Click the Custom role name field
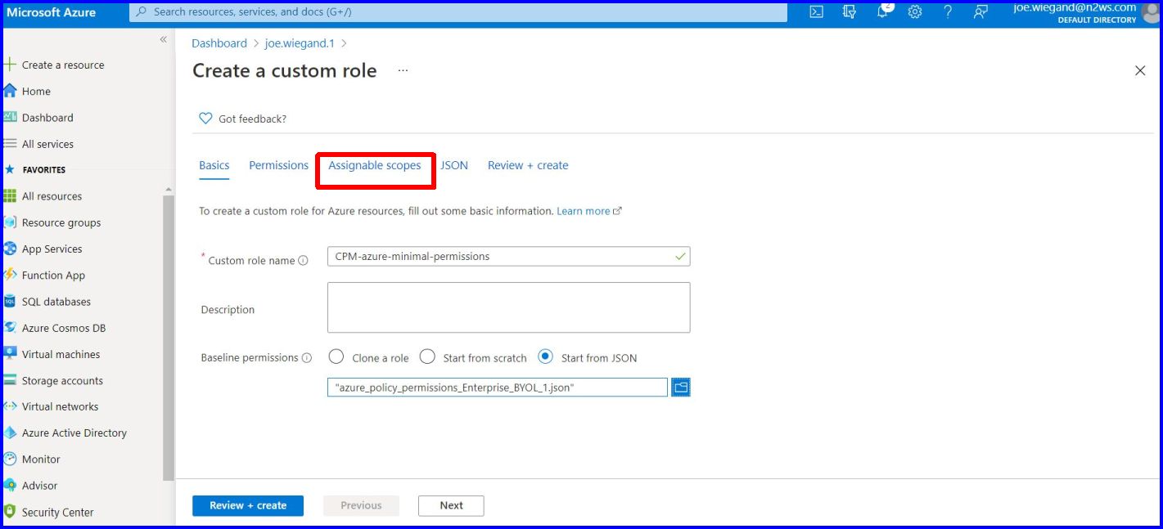This screenshot has width=1163, height=529. 508,257
